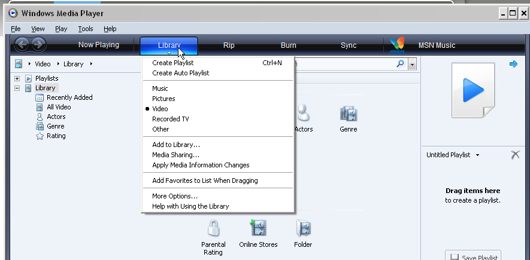This screenshot has width=530, height=260.
Task: Switch to the Now Playing tab
Action: [99, 45]
